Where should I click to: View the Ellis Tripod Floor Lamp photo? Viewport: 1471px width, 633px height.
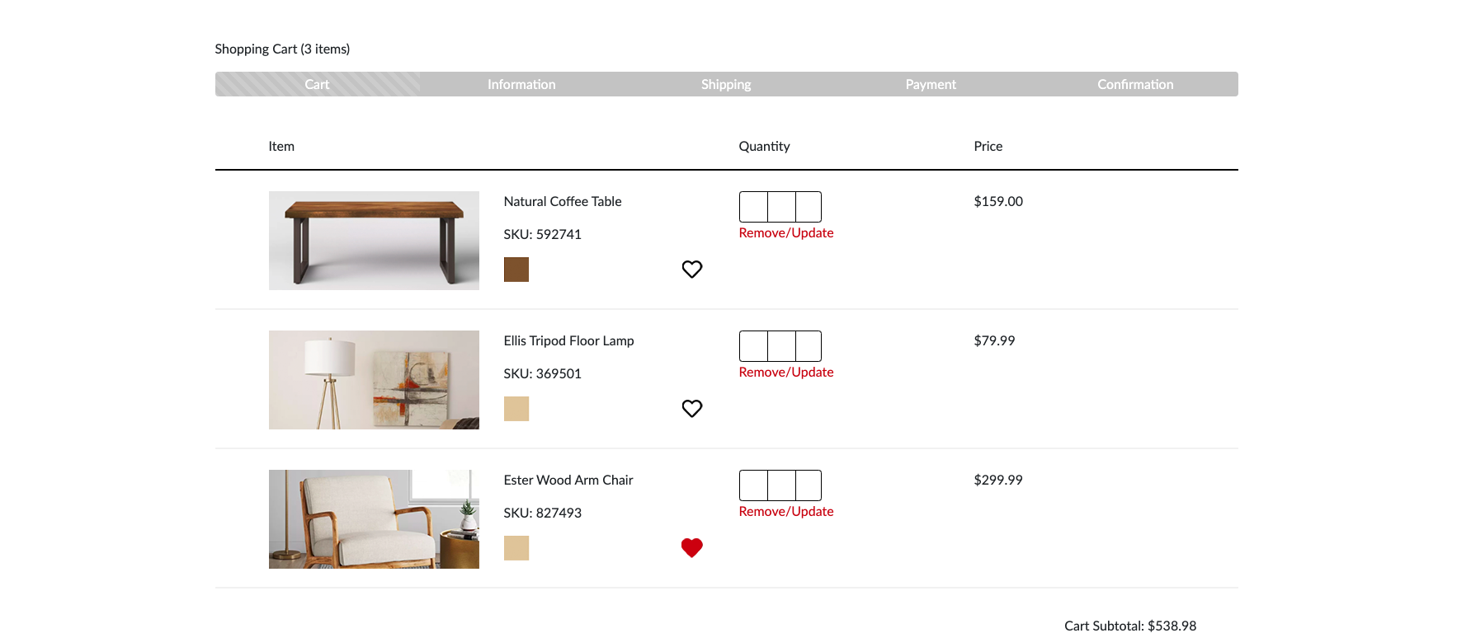[374, 380]
